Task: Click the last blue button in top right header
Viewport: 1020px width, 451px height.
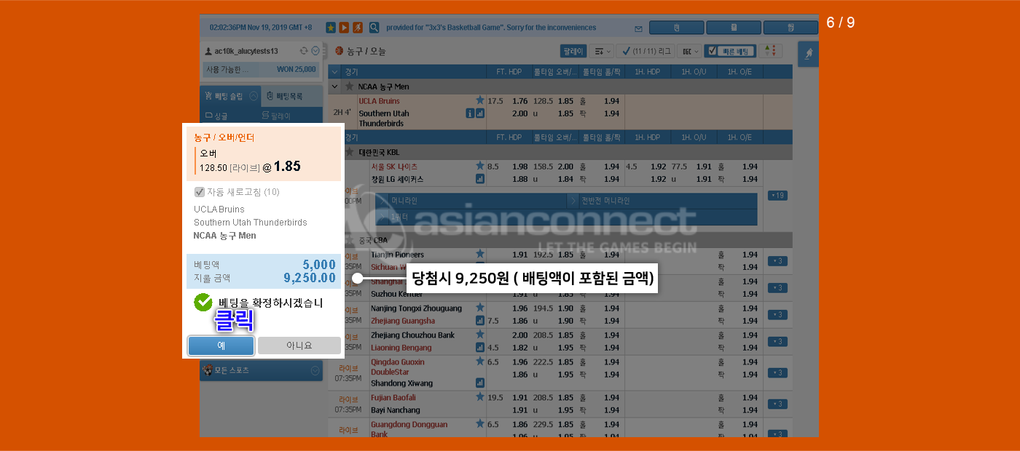Action: coord(790,28)
